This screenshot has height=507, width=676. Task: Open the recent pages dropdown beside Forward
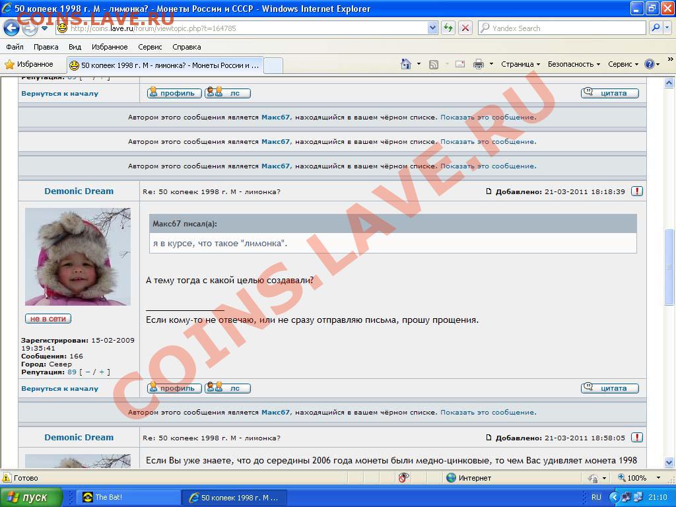(x=45, y=28)
